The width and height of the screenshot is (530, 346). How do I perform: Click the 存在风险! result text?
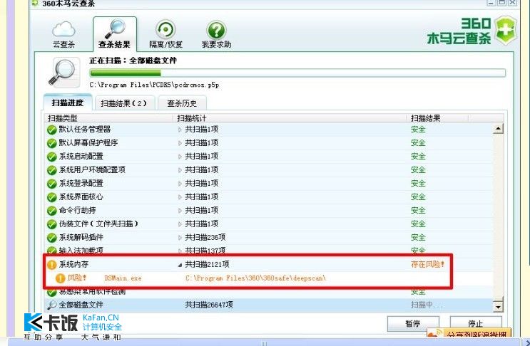click(x=427, y=264)
